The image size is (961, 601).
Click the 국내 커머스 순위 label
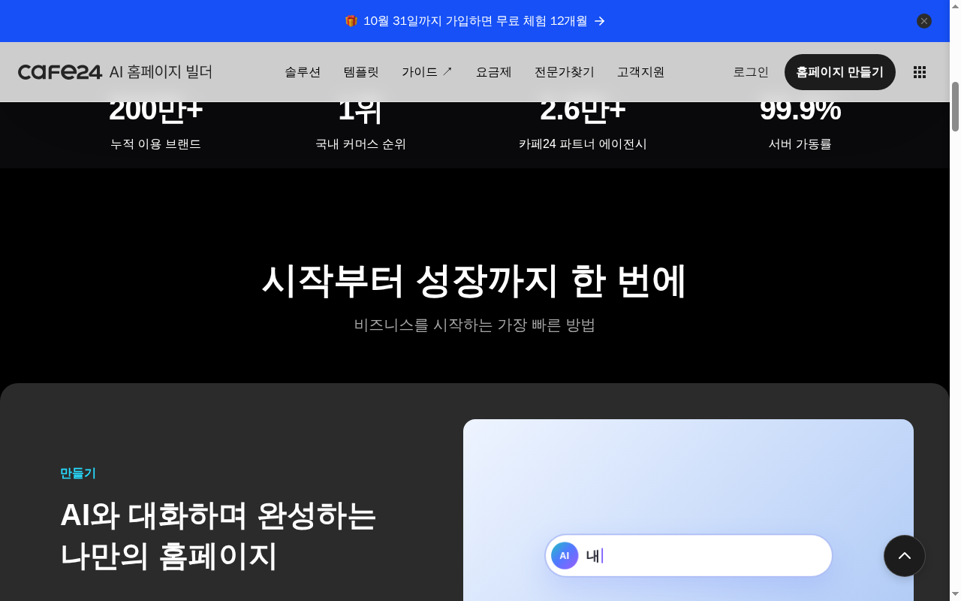coord(360,144)
